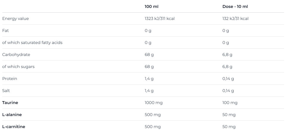Click the '1,4 g' protein value
This screenshot has height=131, width=287.
tap(149, 79)
